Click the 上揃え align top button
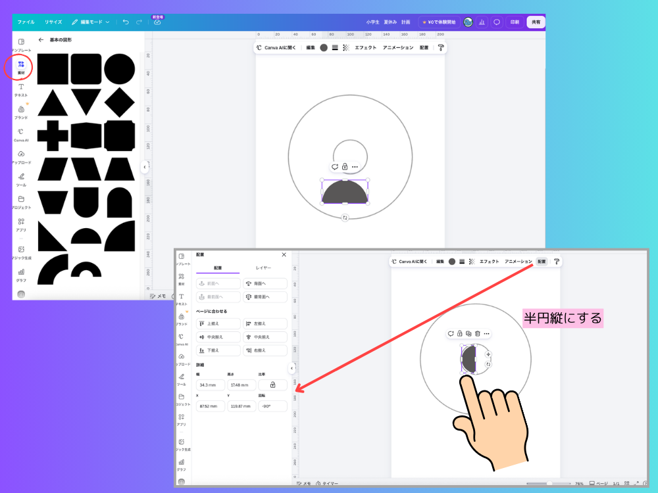The height and width of the screenshot is (493, 658). 218,323
